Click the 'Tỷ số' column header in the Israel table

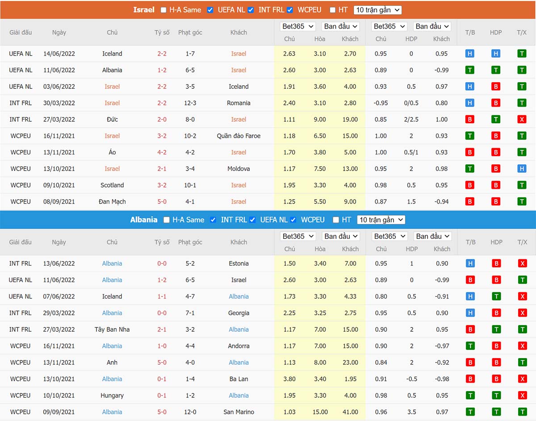pos(162,32)
